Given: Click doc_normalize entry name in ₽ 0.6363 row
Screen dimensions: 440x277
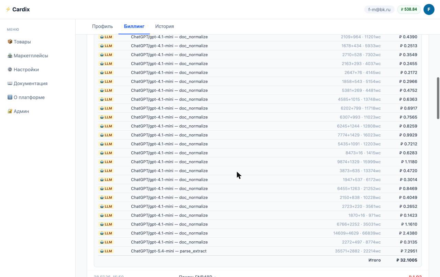Looking at the screenshot, I should pyautogui.click(x=169, y=99).
